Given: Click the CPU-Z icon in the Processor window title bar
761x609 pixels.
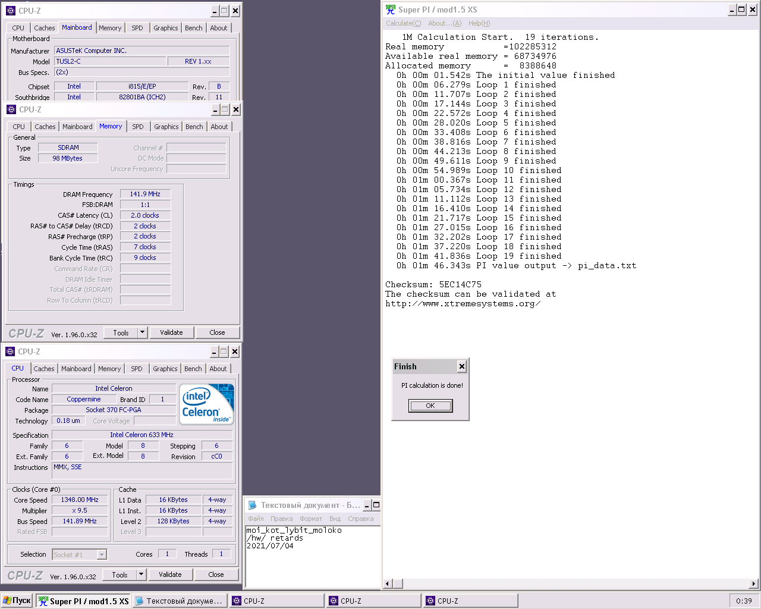Looking at the screenshot, I should (x=10, y=351).
